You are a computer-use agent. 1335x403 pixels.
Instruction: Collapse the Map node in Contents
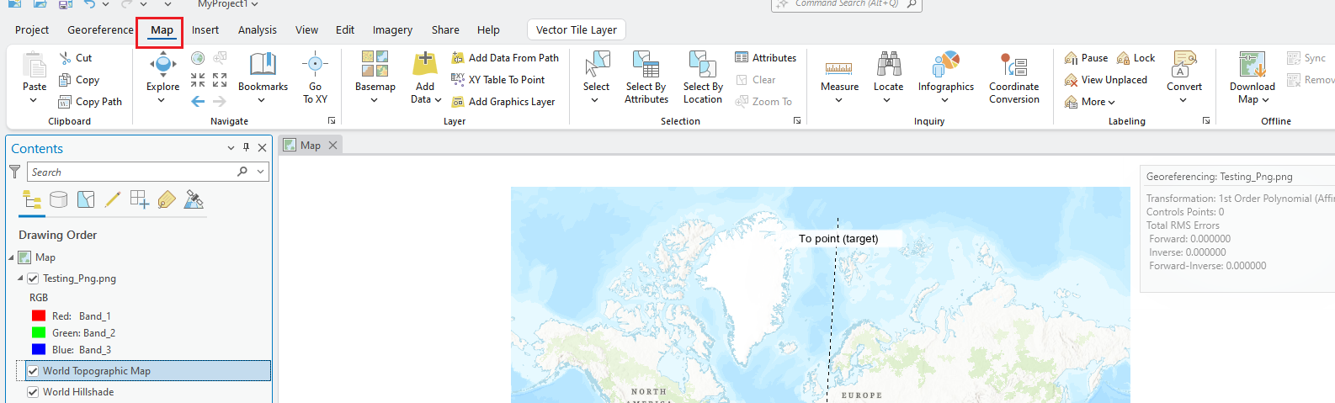(12, 257)
